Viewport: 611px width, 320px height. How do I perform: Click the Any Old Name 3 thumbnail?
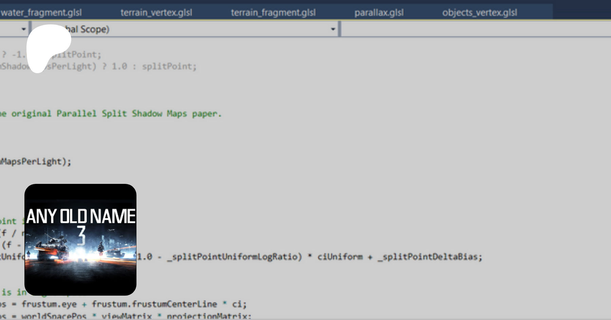click(x=80, y=240)
